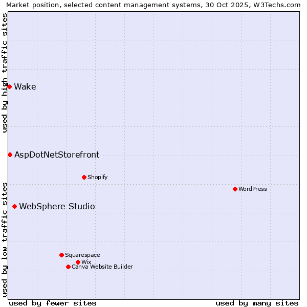Click the Wix red dot marker

[x=78, y=262]
